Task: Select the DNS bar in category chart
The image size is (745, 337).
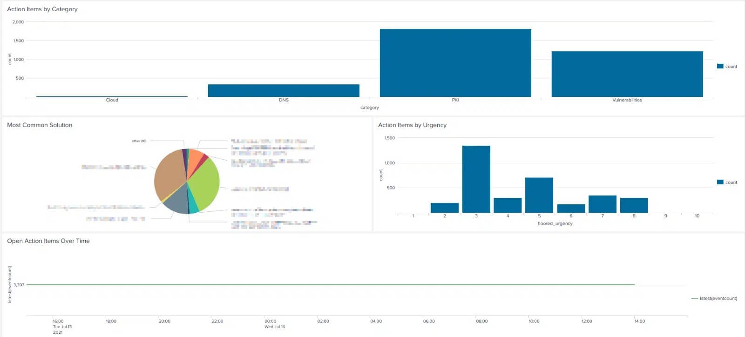Action: tap(283, 90)
